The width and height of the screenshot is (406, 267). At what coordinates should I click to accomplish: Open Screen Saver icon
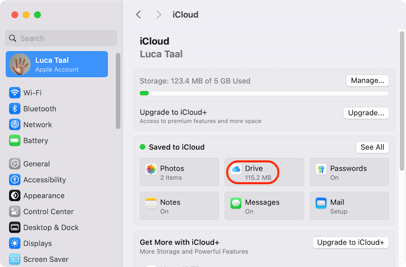tap(15, 259)
